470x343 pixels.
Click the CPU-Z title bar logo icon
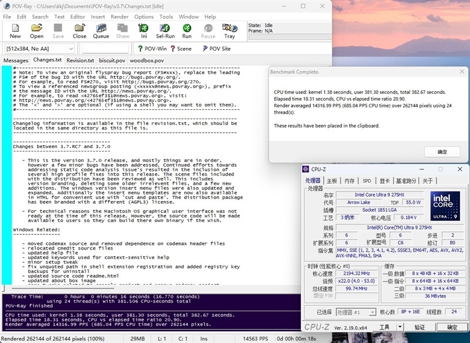(305, 169)
